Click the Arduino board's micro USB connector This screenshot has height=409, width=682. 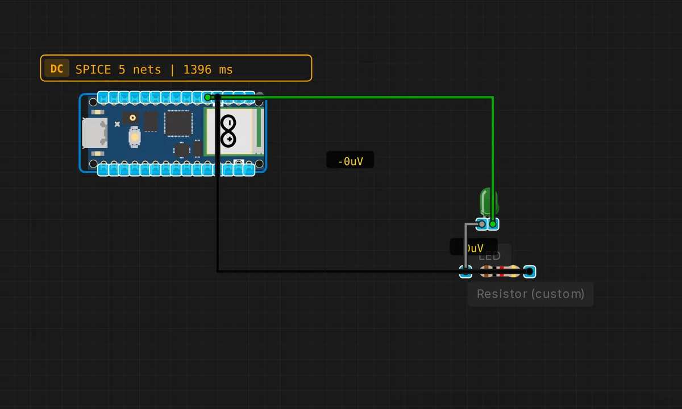pos(94,133)
